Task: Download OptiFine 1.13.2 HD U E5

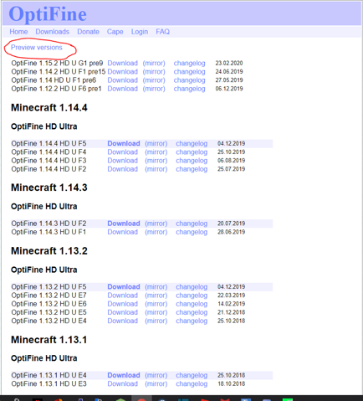Action: (x=122, y=312)
